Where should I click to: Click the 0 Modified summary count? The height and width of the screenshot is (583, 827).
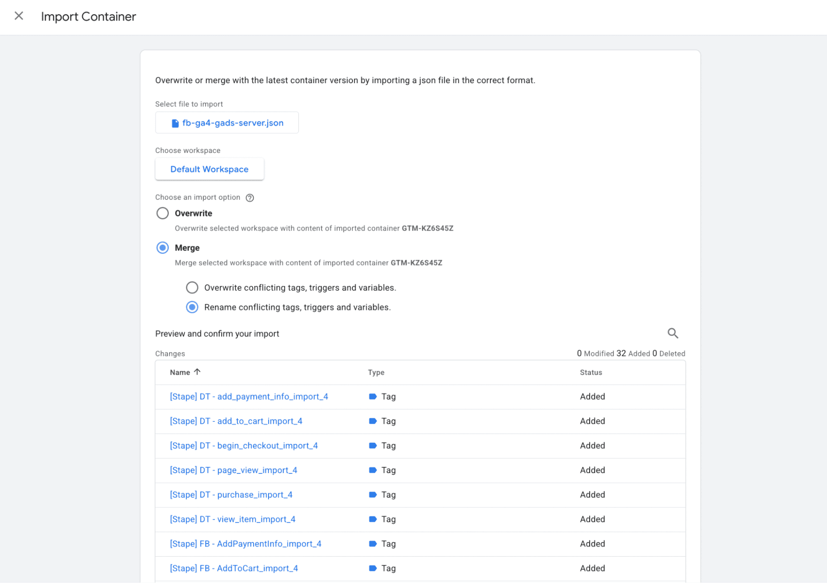point(595,354)
